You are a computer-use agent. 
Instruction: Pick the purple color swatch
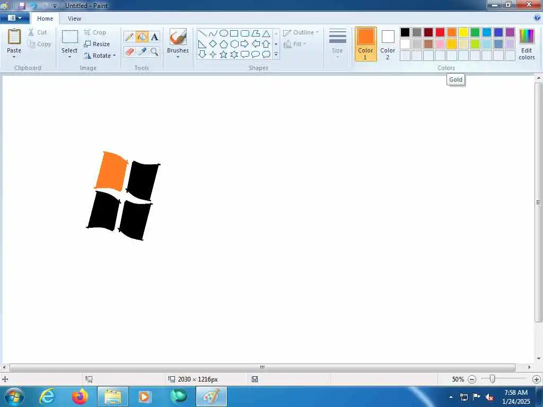(x=510, y=32)
